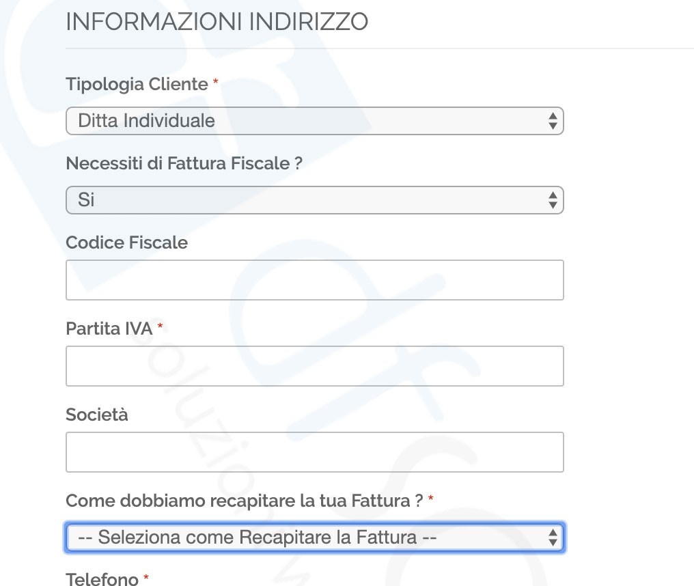This screenshot has height=586, width=694.
Task: Click the red asterisk next to Telefono
Action: coord(146,577)
